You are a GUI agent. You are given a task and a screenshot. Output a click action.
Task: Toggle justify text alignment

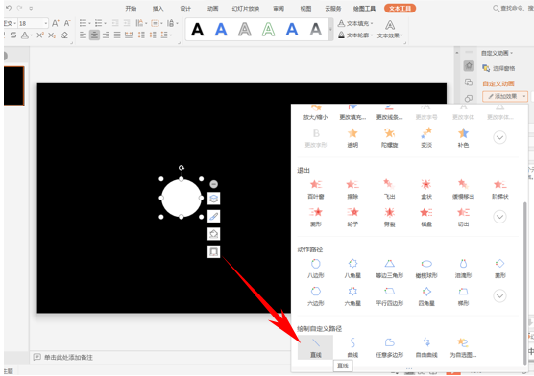pos(117,35)
